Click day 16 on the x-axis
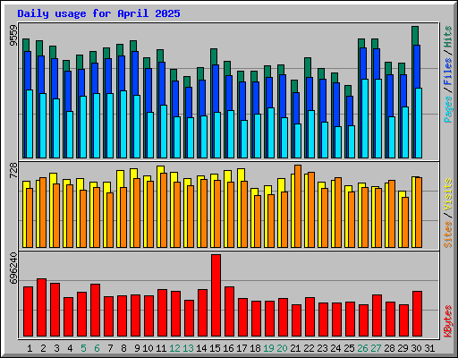This screenshot has height=358, width=458. coord(228,348)
